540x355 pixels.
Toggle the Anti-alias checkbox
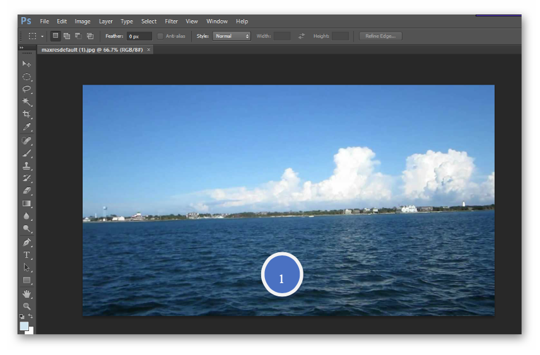[160, 36]
